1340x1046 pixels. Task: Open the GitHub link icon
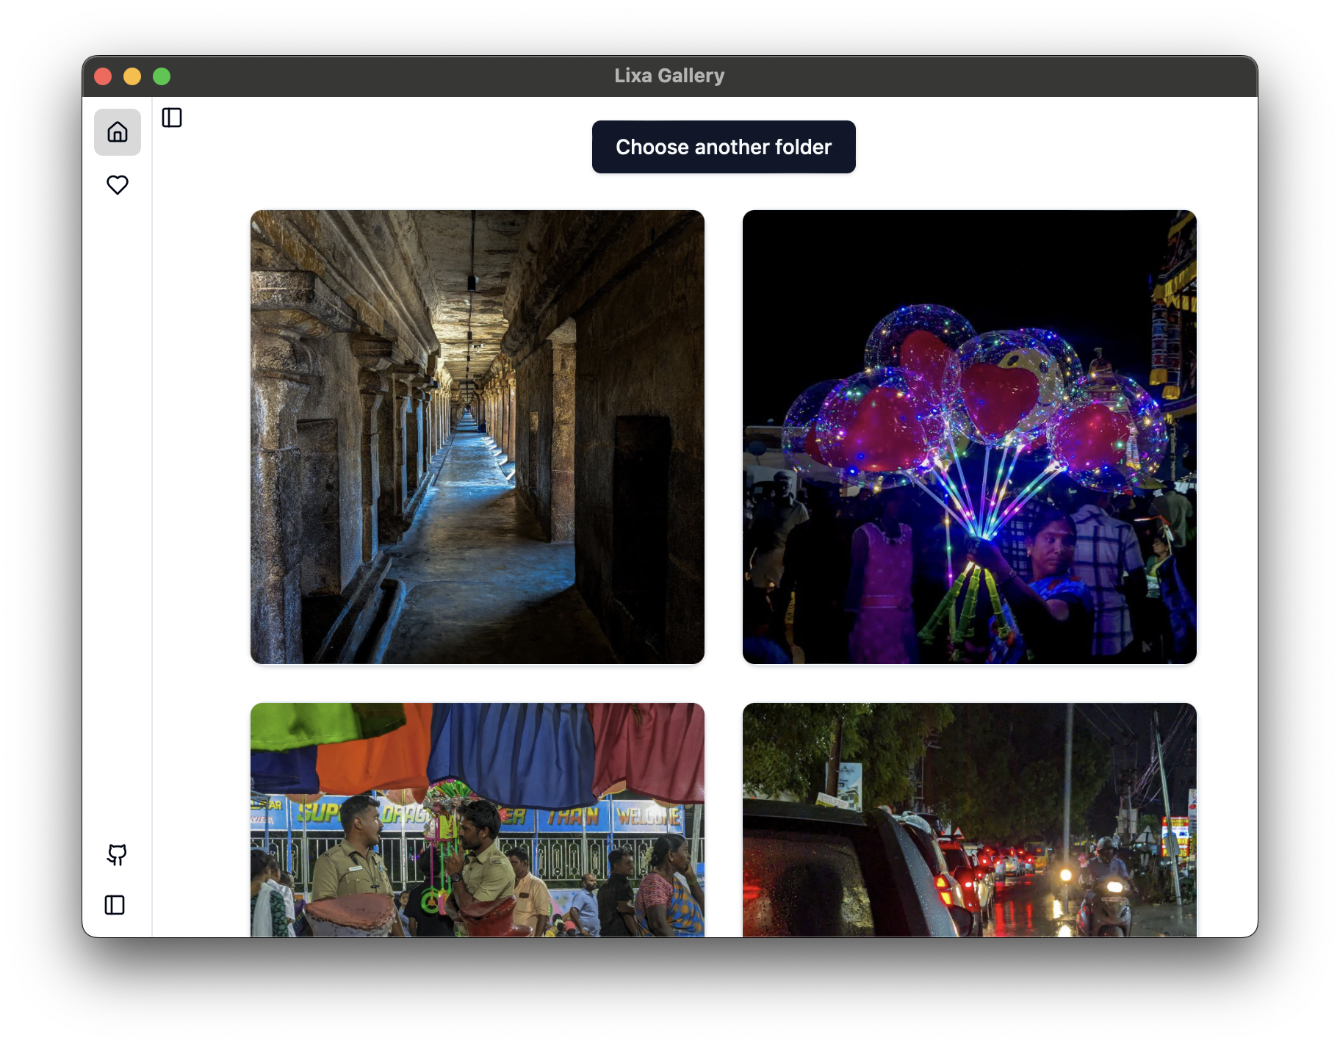click(x=117, y=854)
